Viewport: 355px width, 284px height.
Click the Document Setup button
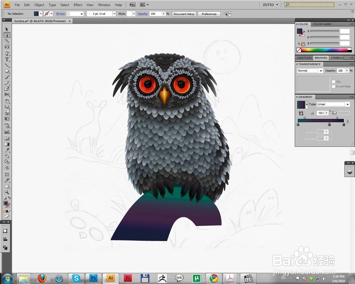184,14
